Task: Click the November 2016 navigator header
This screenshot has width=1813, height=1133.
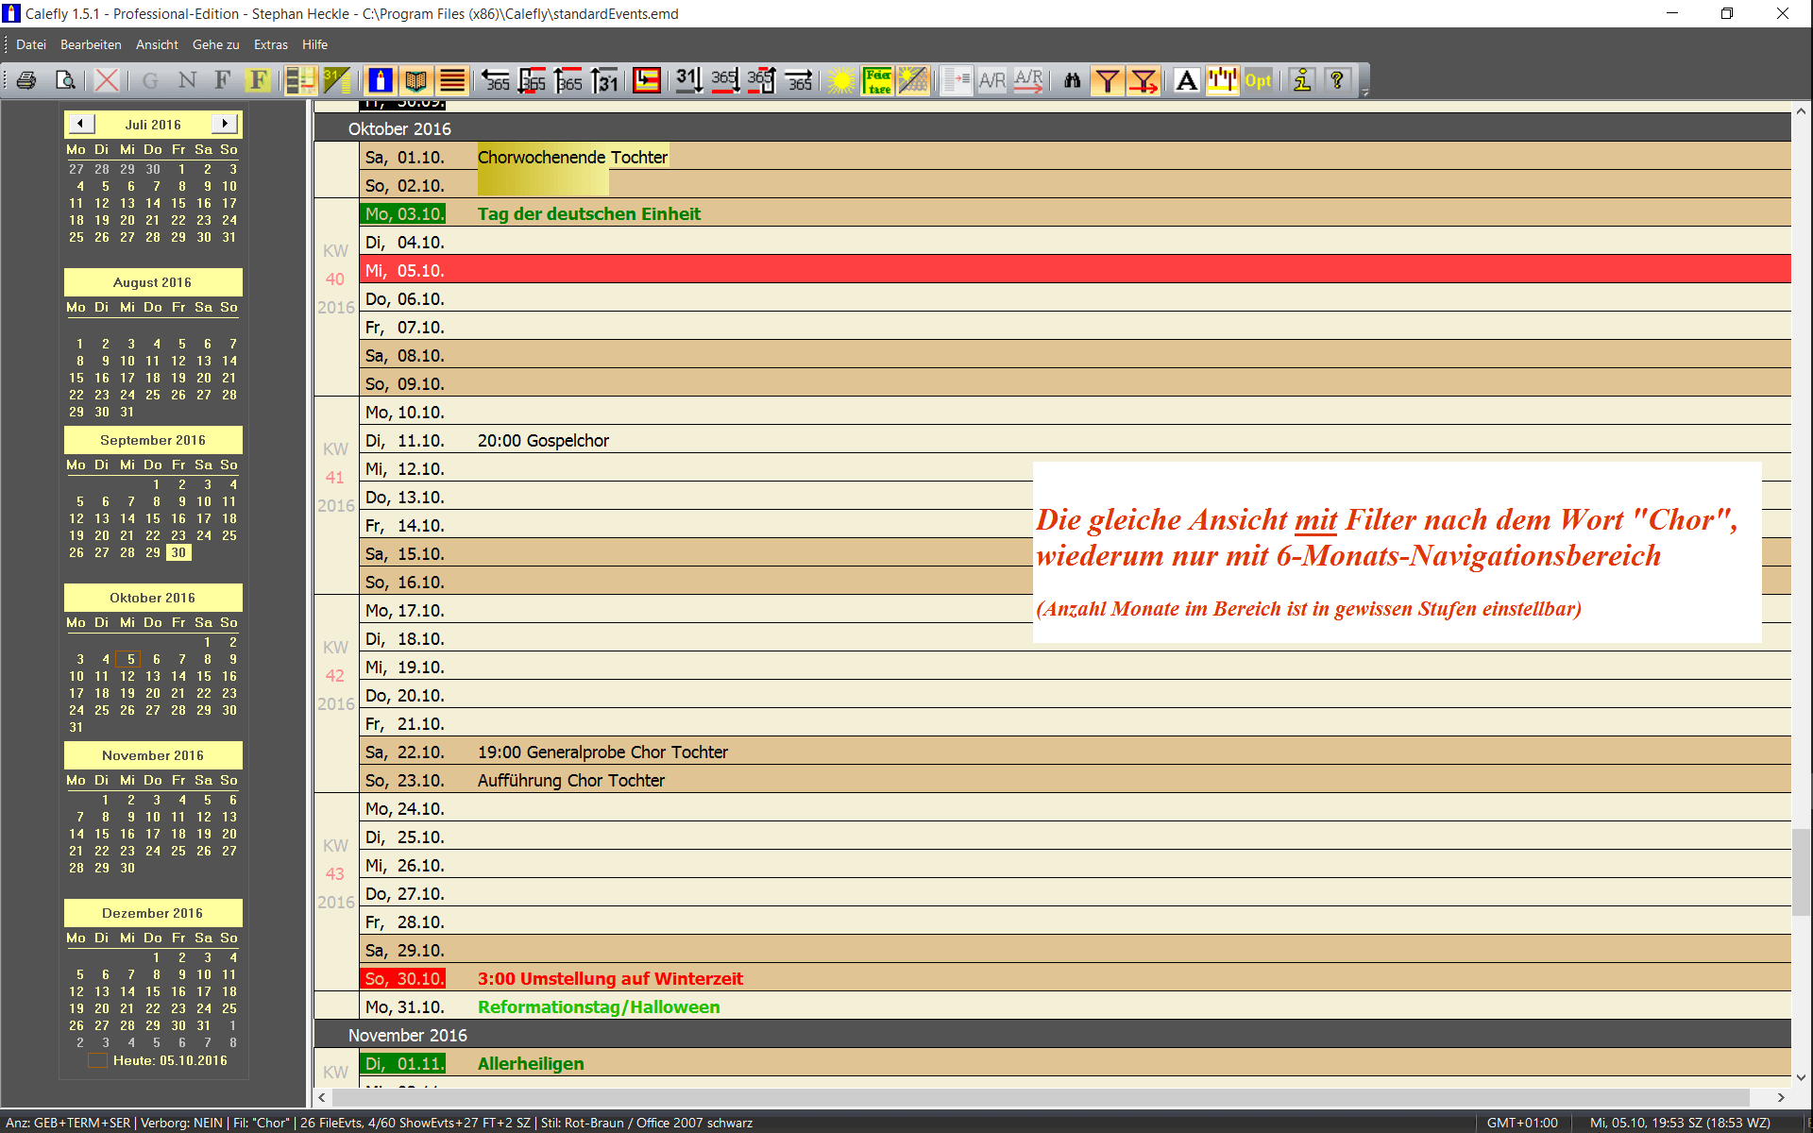Action: [x=153, y=755]
